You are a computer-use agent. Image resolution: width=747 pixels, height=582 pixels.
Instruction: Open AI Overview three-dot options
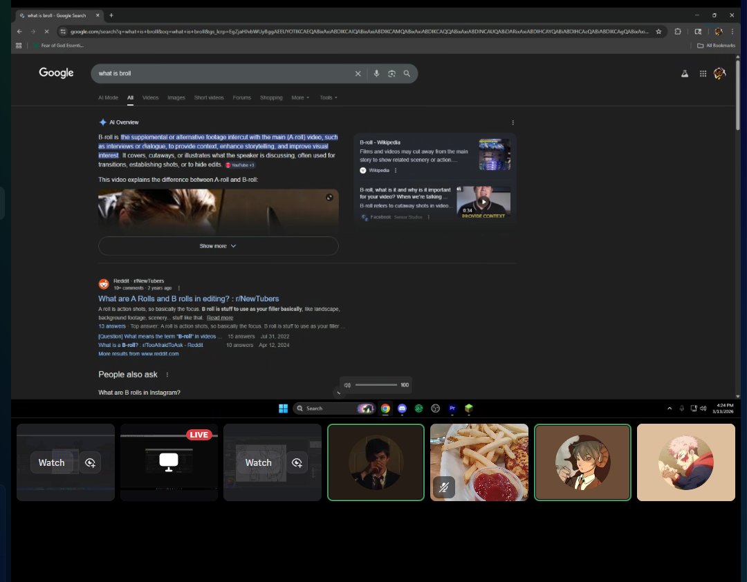513,122
